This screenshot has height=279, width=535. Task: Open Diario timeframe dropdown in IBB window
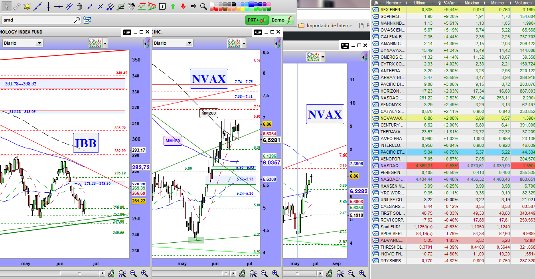[22, 43]
